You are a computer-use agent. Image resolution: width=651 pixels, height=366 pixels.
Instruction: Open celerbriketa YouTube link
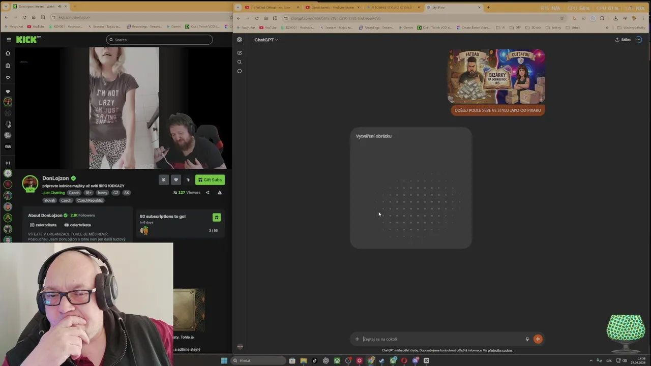point(77,225)
